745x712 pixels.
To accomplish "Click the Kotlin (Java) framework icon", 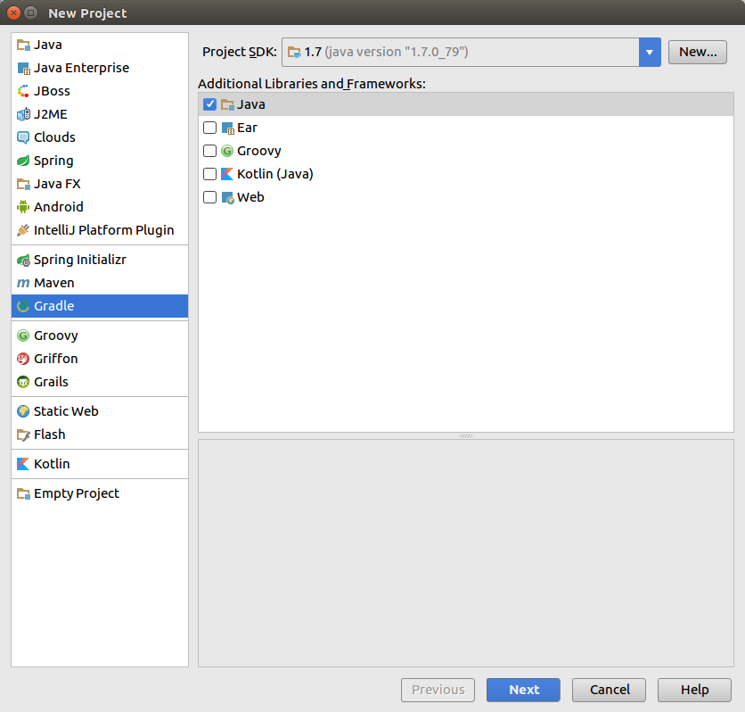I will pos(227,174).
